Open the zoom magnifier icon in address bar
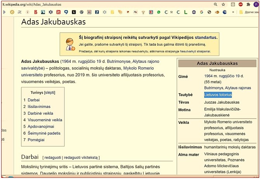Viewport: 260px width, 179px height. coord(216,4)
